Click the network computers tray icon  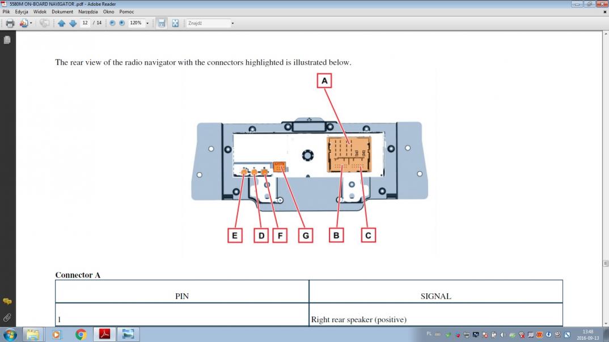click(x=467, y=335)
